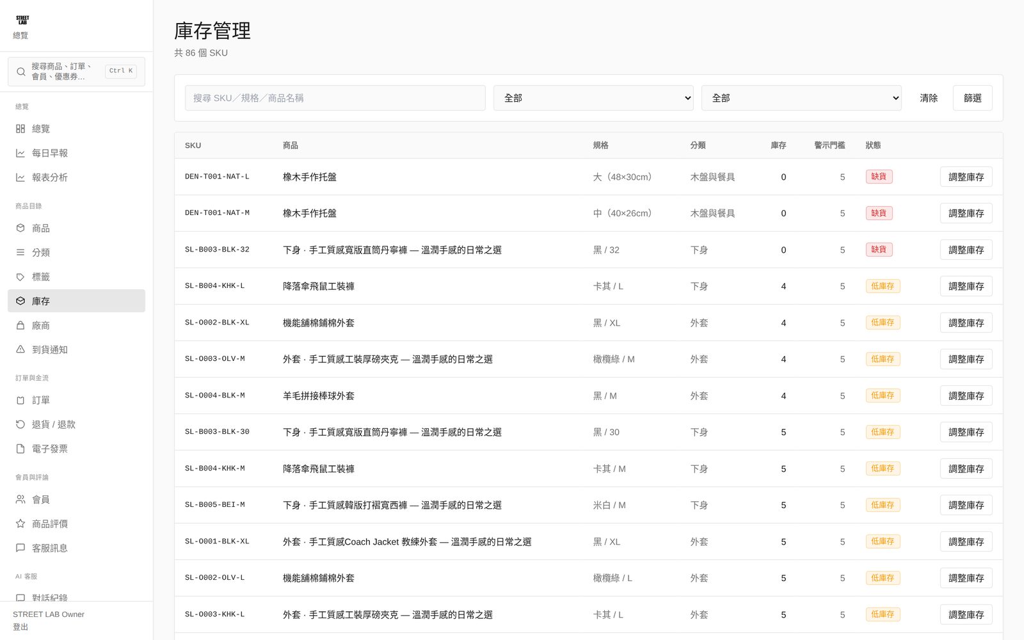Image resolution: width=1024 pixels, height=640 pixels.
Task: Click 調整庫存 for SL-O001-BLK-XL
Action: pyautogui.click(x=966, y=541)
